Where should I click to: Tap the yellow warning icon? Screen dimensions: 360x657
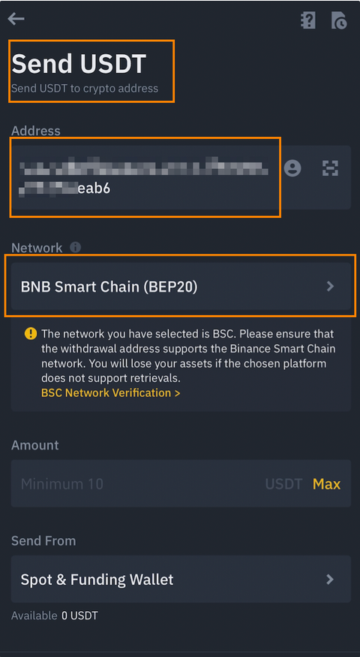(31, 334)
